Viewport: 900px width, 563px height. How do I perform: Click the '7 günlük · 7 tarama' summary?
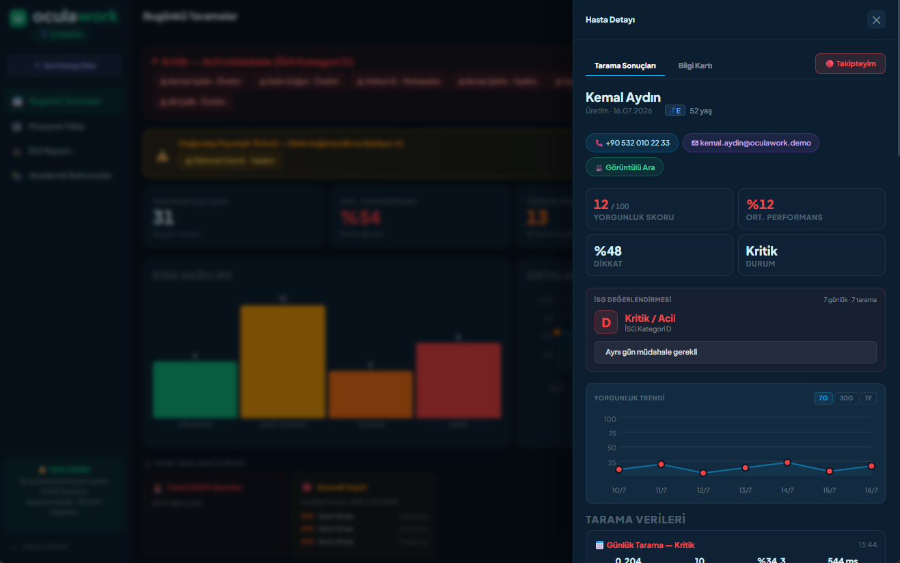pyautogui.click(x=850, y=300)
